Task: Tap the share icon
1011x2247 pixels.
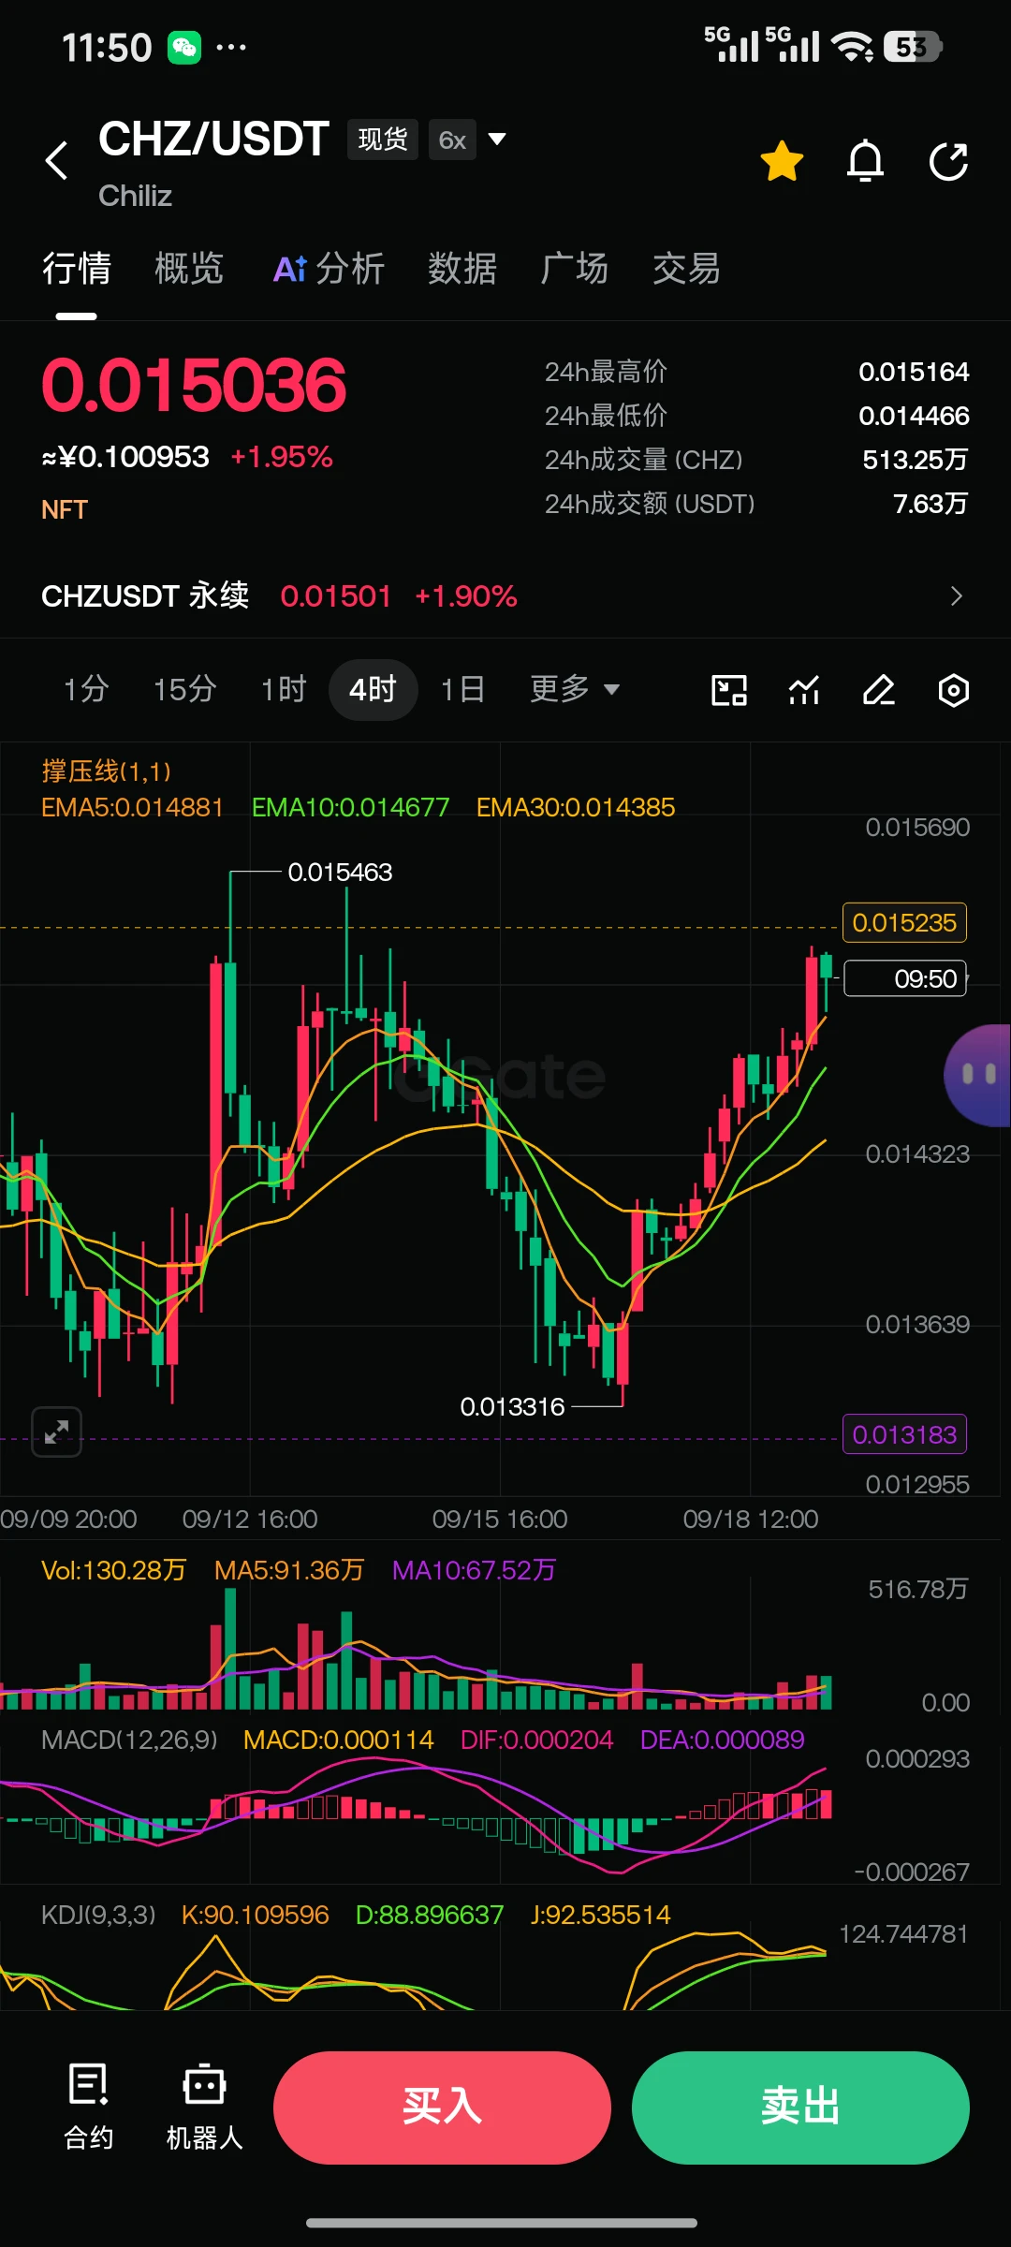Action: click(948, 161)
